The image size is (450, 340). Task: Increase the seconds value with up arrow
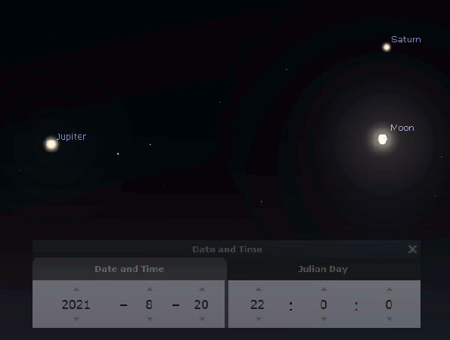point(389,289)
